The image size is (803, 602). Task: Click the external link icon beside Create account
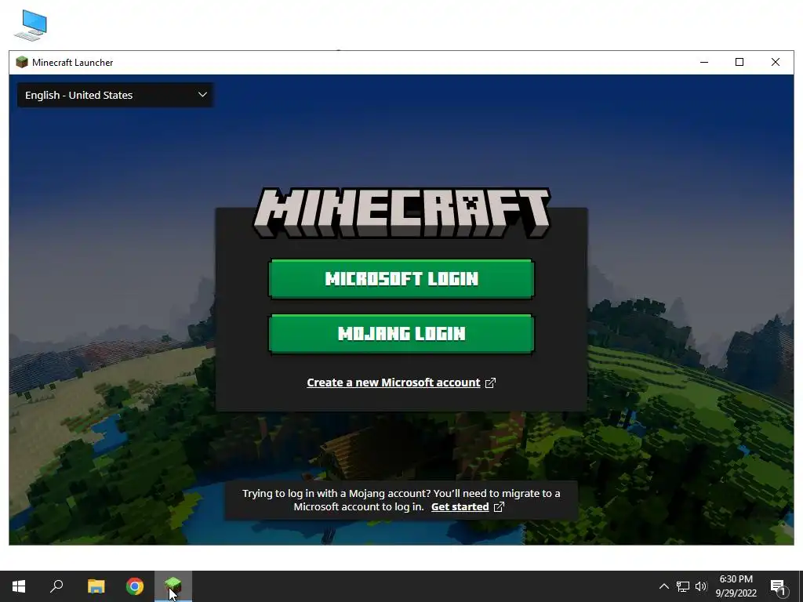(x=490, y=383)
